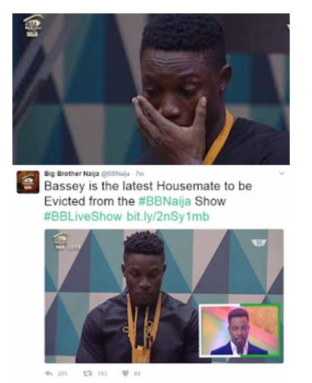Like the tweet with heart icon
Screen dimensions: 312x383
tap(125, 373)
